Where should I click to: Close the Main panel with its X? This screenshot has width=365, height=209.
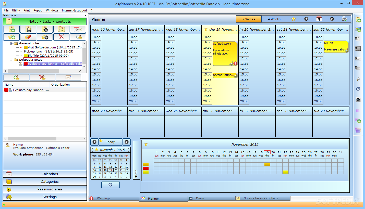tap(85, 16)
